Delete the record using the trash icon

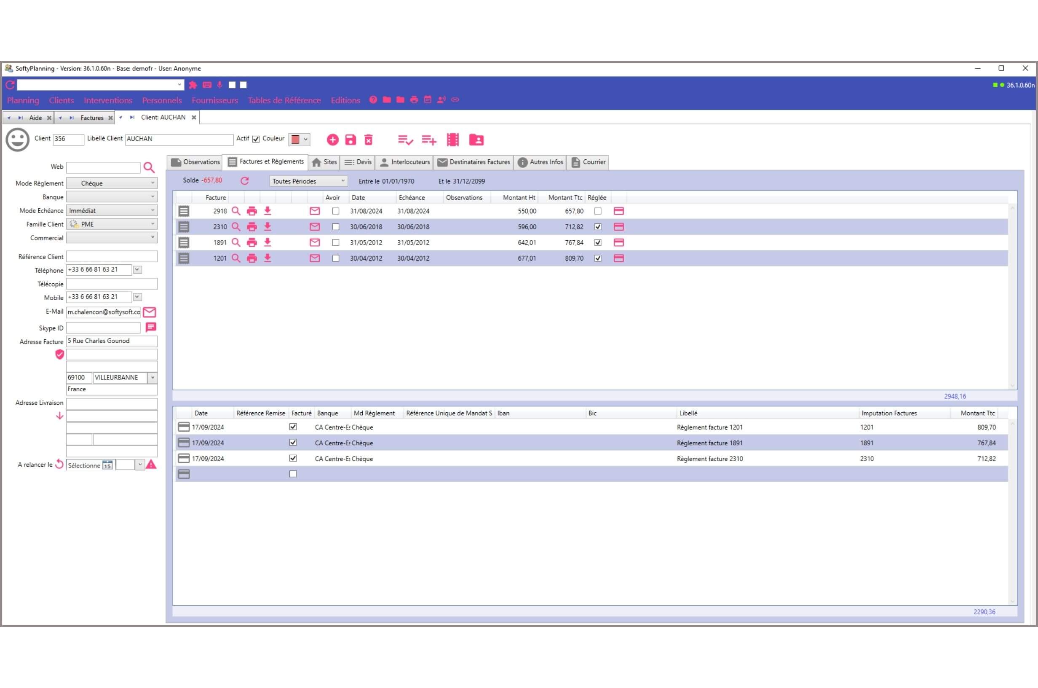coord(369,140)
